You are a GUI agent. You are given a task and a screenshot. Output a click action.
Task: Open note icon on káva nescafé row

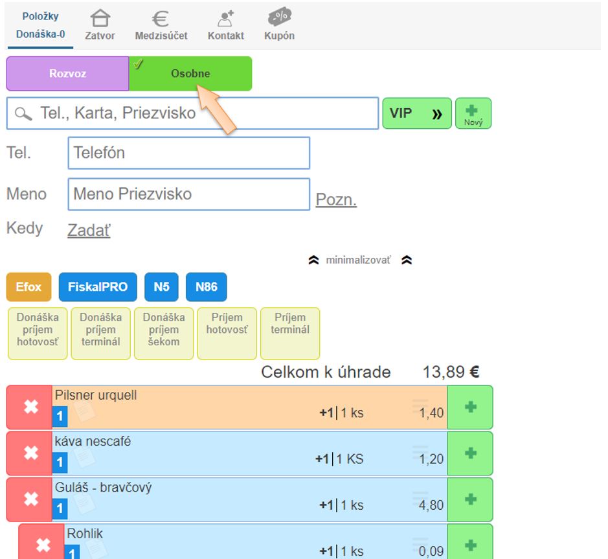click(84, 457)
